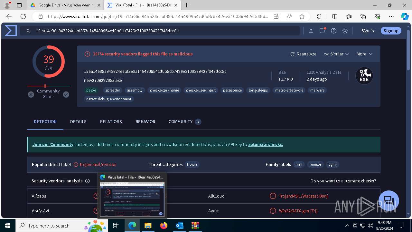The image size is (412, 232).
Task: Click the community score upvote check icon
Action: [66, 94]
